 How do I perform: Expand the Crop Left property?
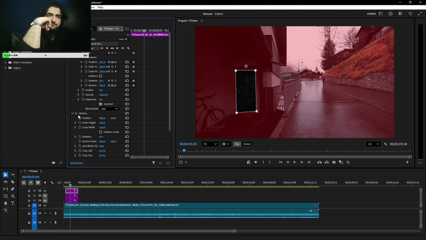tap(75, 151)
